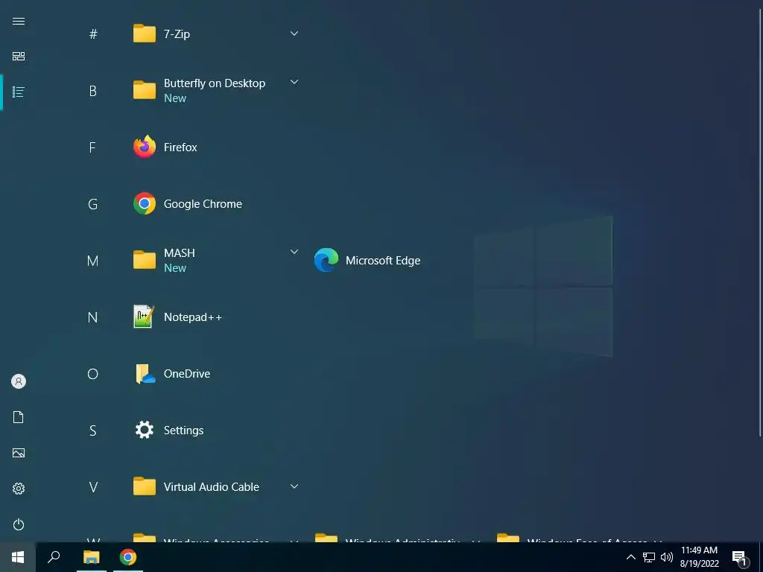
Task: Expand MASH folder chevron
Action: (x=294, y=252)
